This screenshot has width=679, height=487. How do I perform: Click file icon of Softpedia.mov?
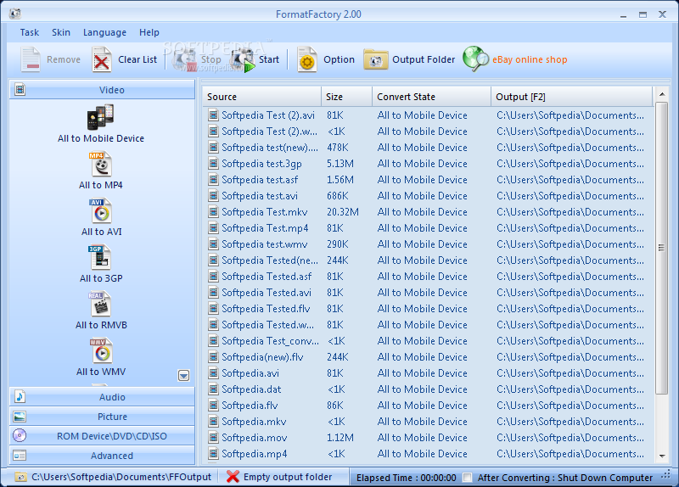pos(213,437)
